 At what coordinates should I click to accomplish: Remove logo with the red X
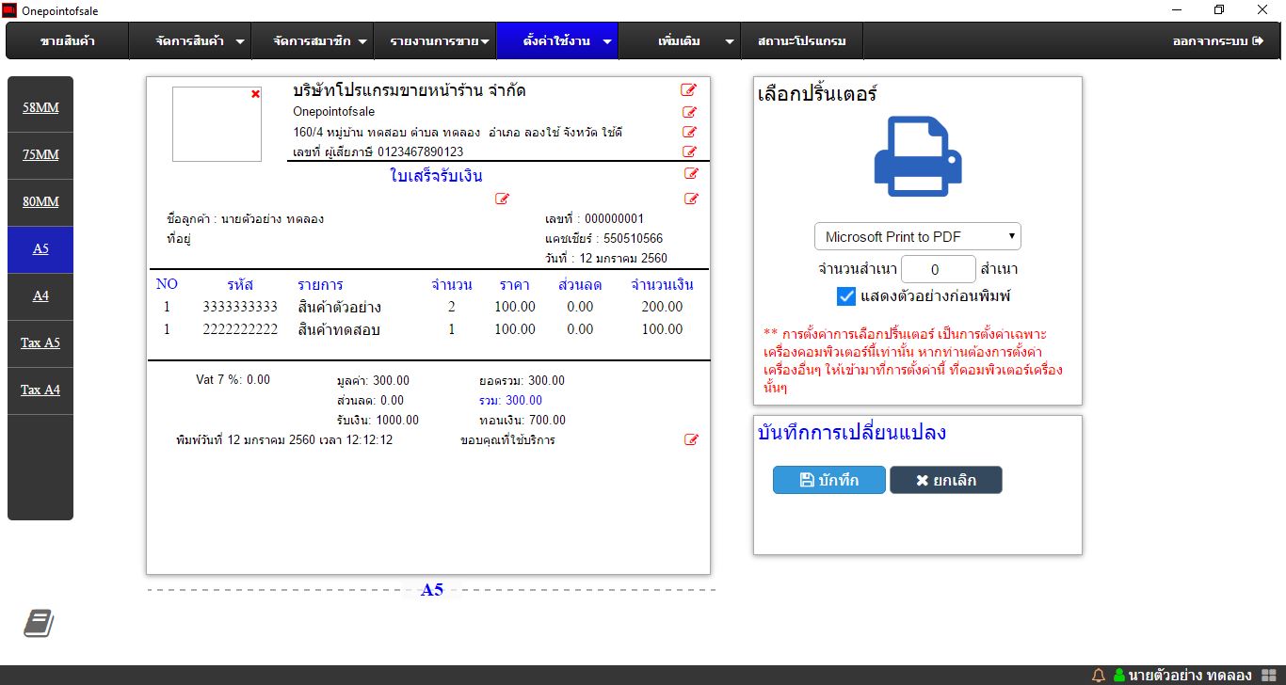click(x=255, y=94)
